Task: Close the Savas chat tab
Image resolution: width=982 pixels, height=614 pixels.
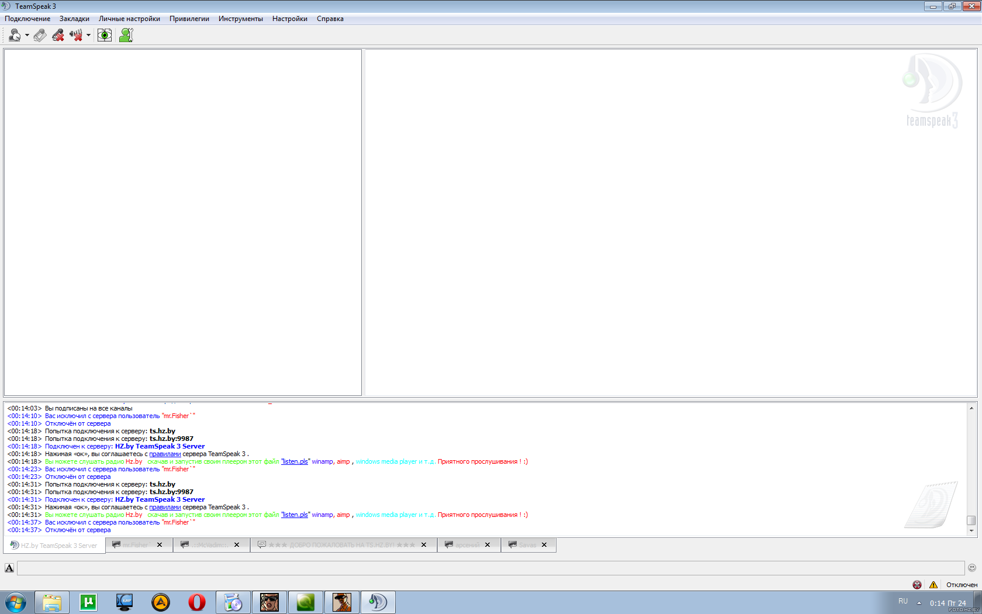Action: tap(544, 545)
